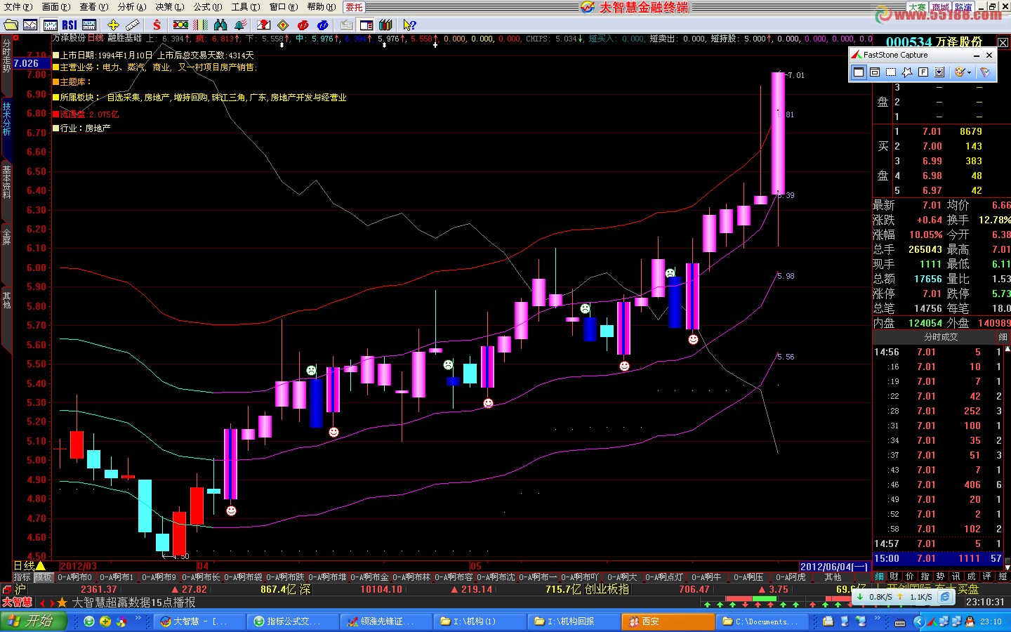Click the yellow diamond sign toolbar icon
The width and height of the screenshot is (1011, 632).
pyautogui.click(x=284, y=25)
